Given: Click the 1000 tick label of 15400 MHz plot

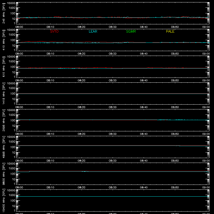Looking at the screenshot, I should pos(12,195).
